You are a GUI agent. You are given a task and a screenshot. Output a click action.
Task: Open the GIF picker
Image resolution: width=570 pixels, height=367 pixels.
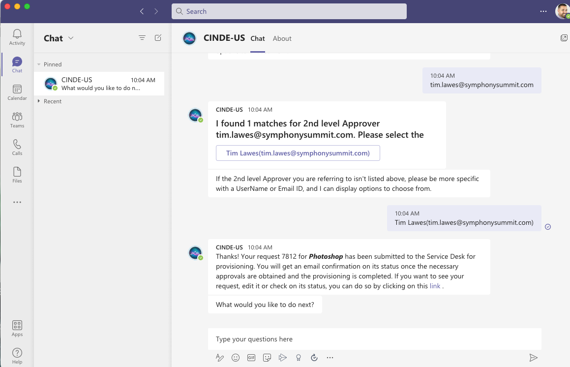[251, 358]
